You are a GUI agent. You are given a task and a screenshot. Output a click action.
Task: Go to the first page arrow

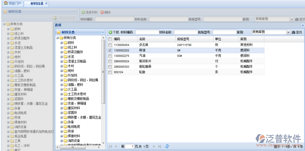(x=110, y=146)
